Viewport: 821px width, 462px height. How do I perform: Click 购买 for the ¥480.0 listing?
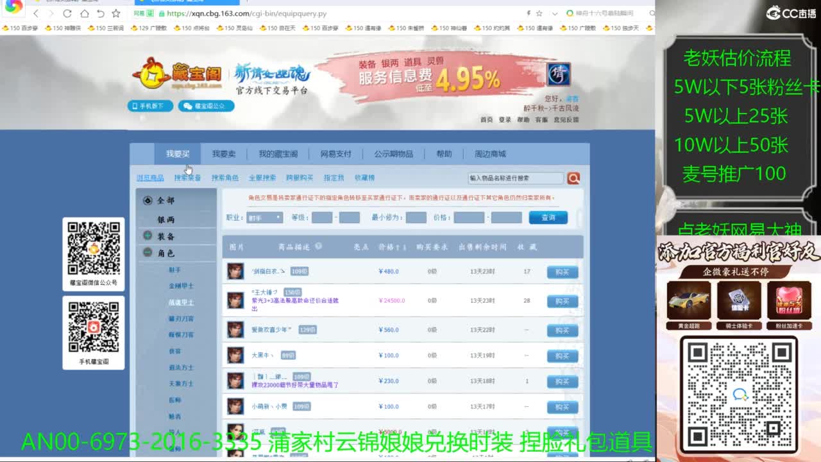click(562, 271)
